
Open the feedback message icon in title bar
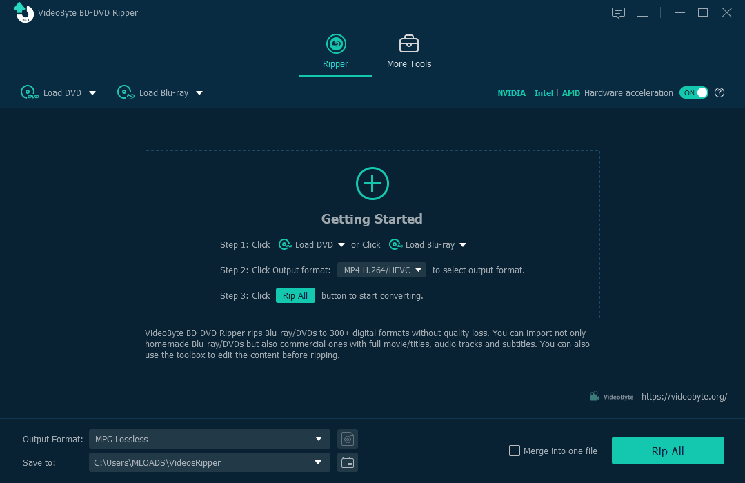[x=618, y=12]
